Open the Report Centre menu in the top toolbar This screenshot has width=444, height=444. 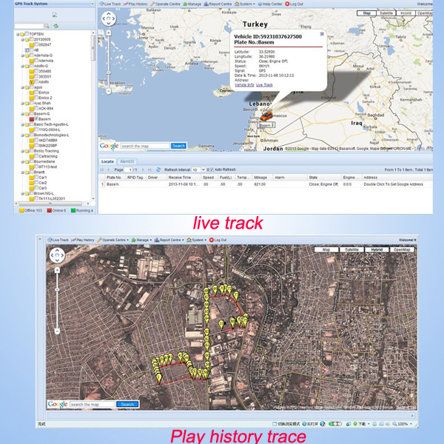218,4
